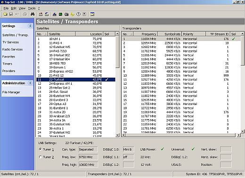Open the ? help menu

point(39,8)
